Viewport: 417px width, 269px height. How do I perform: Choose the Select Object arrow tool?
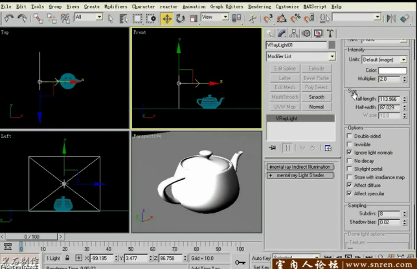111,19
